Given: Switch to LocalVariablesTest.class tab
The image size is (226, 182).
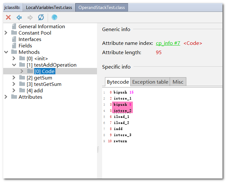Looking at the screenshot, I should pyautogui.click(x=49, y=7).
